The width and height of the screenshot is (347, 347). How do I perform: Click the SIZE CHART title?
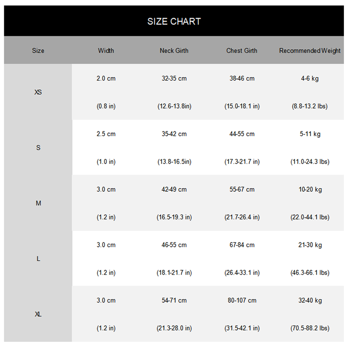(174, 21)
